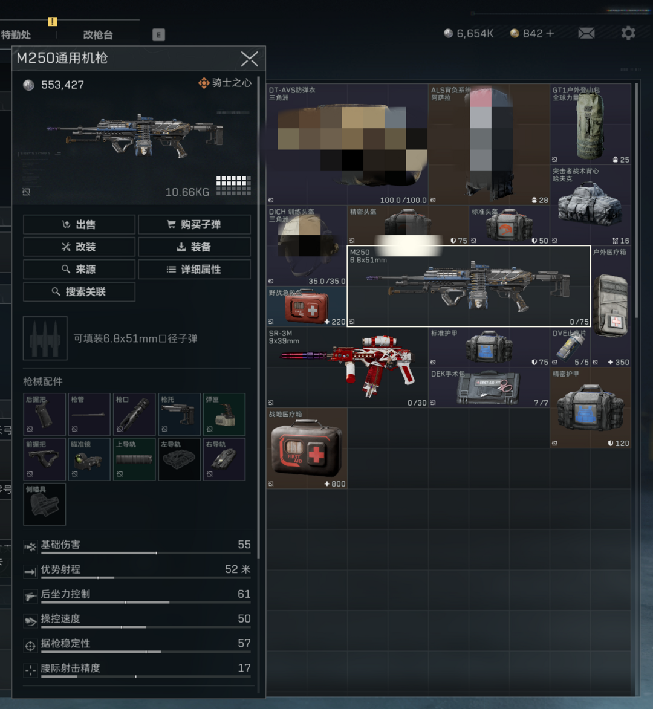Select the red SR-3M weapon in inventory

coord(347,367)
